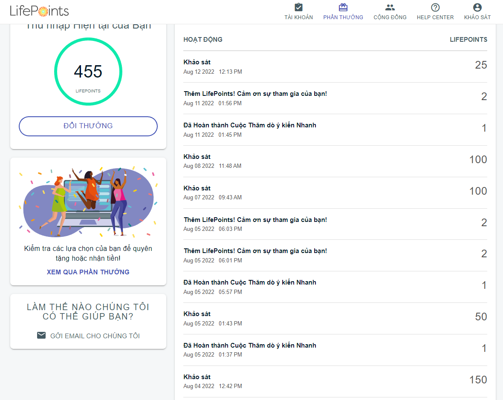Click the LifePoints logo
Viewport: 503px width, 400px height.
[39, 11]
